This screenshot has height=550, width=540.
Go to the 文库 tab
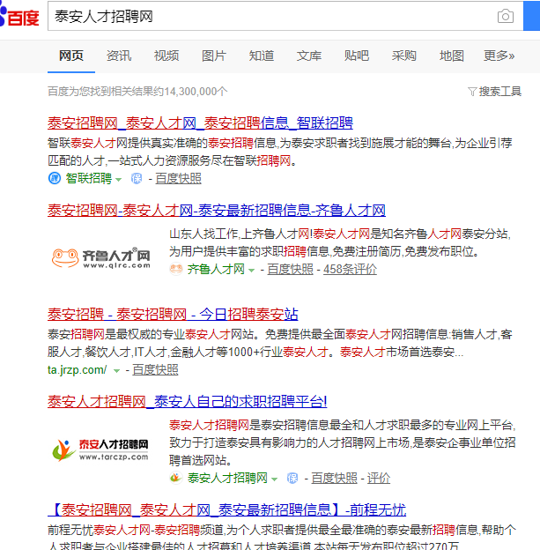point(309,56)
